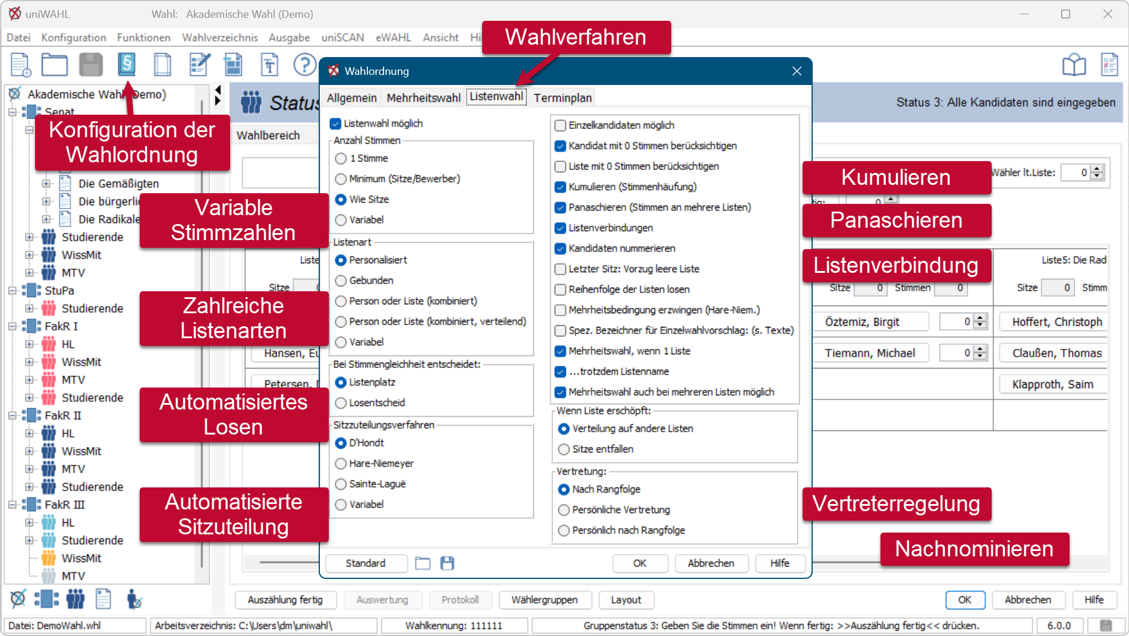The height and width of the screenshot is (636, 1129).
Task: Switch to the Mehrheitswahl tab
Action: click(x=423, y=98)
